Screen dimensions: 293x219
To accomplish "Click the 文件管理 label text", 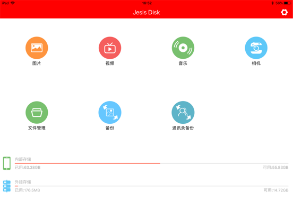I will click(x=37, y=128).
